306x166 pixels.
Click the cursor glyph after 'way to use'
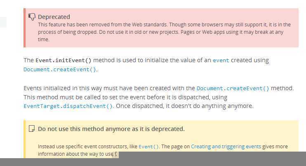[x=115, y=154]
